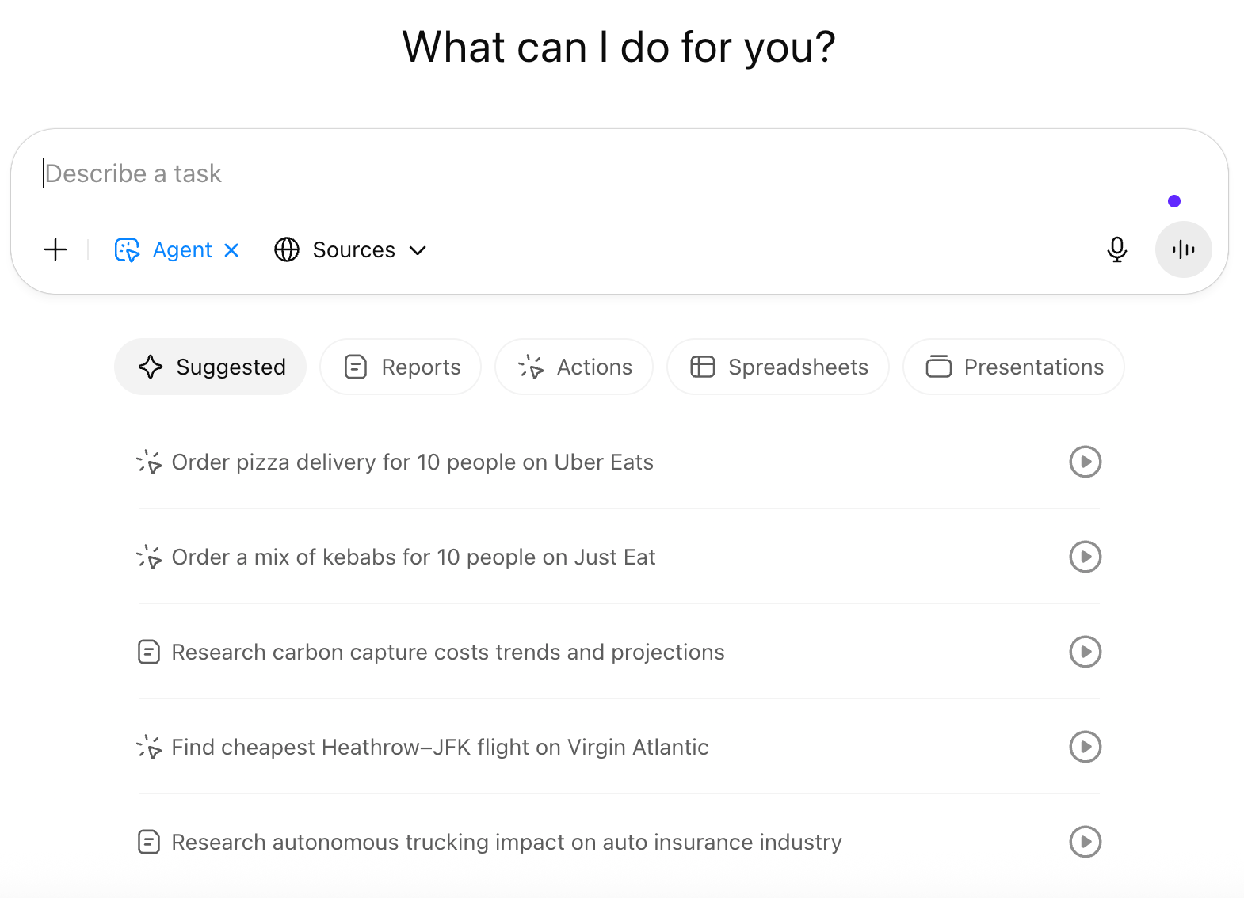This screenshot has width=1244, height=898.
Task: Run the Uber Eats pizza task play icon
Action: click(x=1085, y=462)
